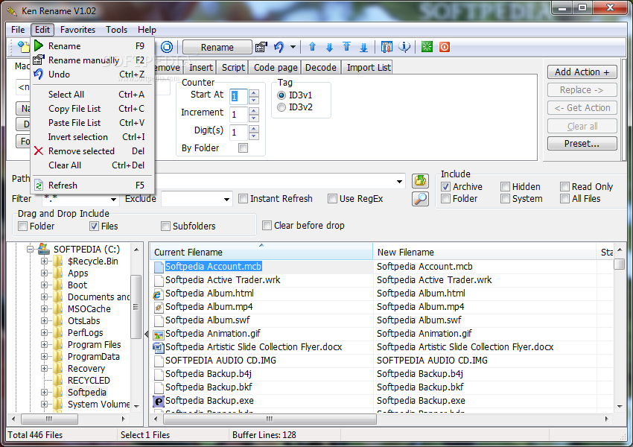Switch to the Import List tab

click(x=368, y=68)
